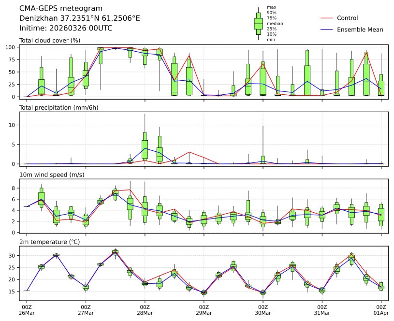The height and width of the screenshot is (321, 394).
Task: Click the 00Z 01Apr time axis label
Action: tap(381, 310)
